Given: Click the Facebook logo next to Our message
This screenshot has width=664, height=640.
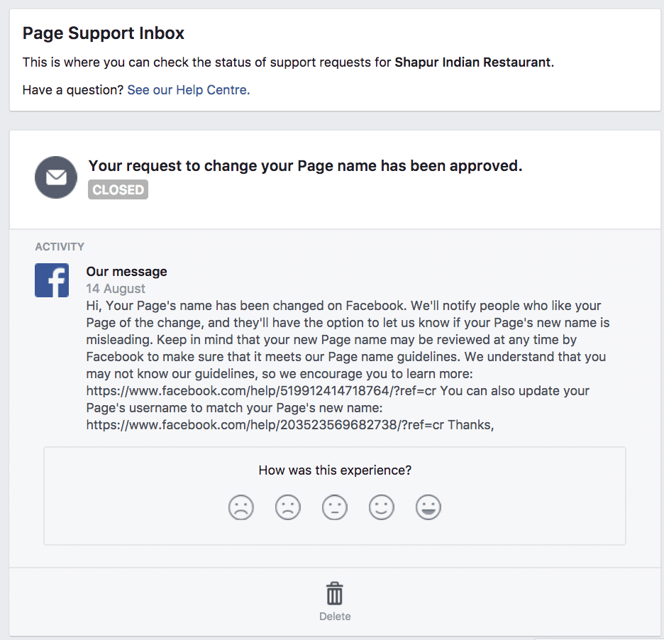Looking at the screenshot, I should (x=52, y=280).
